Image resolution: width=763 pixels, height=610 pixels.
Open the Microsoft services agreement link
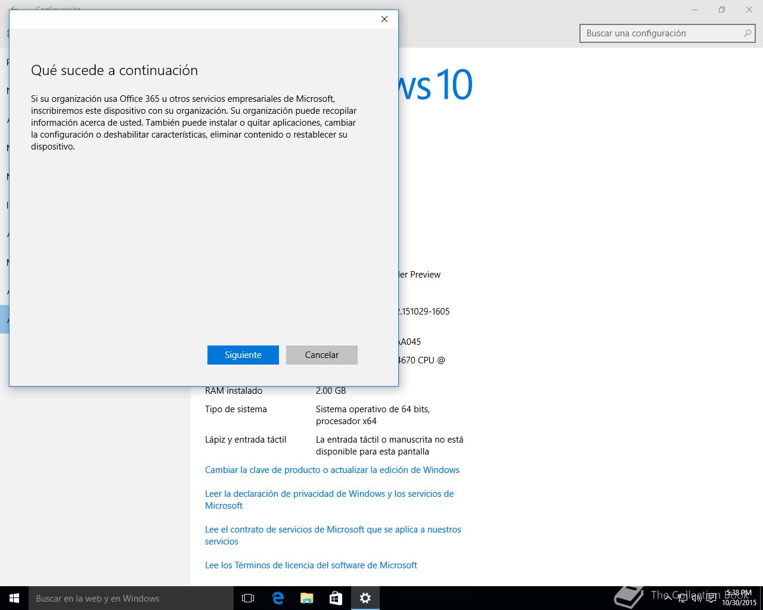point(333,536)
